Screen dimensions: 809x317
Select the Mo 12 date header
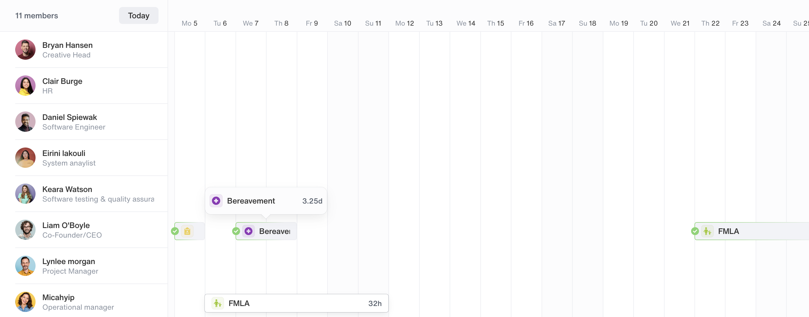(404, 23)
